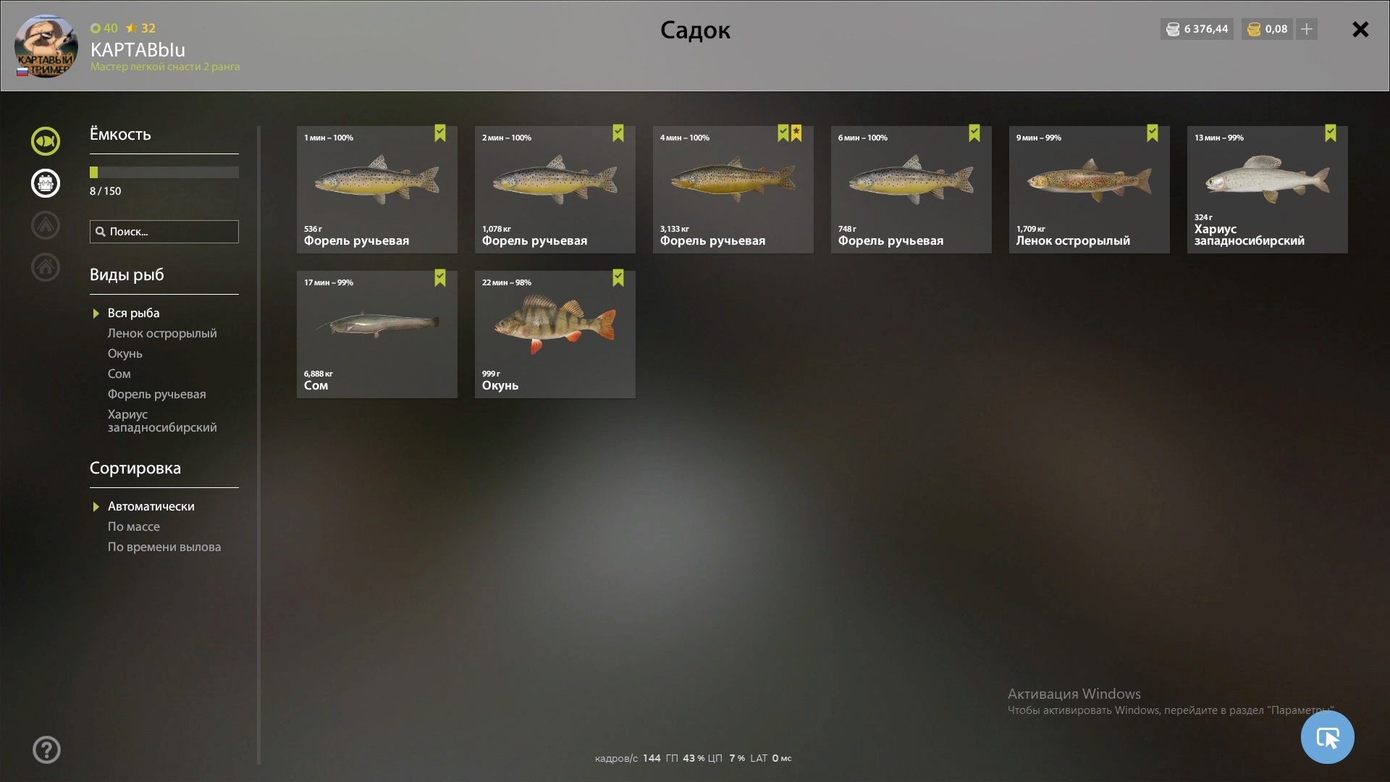Open the fish keepnet sidebar icon
The height and width of the screenshot is (782, 1390).
tap(46, 141)
